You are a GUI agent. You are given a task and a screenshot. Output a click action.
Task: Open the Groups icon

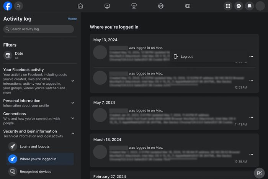(x=161, y=6)
